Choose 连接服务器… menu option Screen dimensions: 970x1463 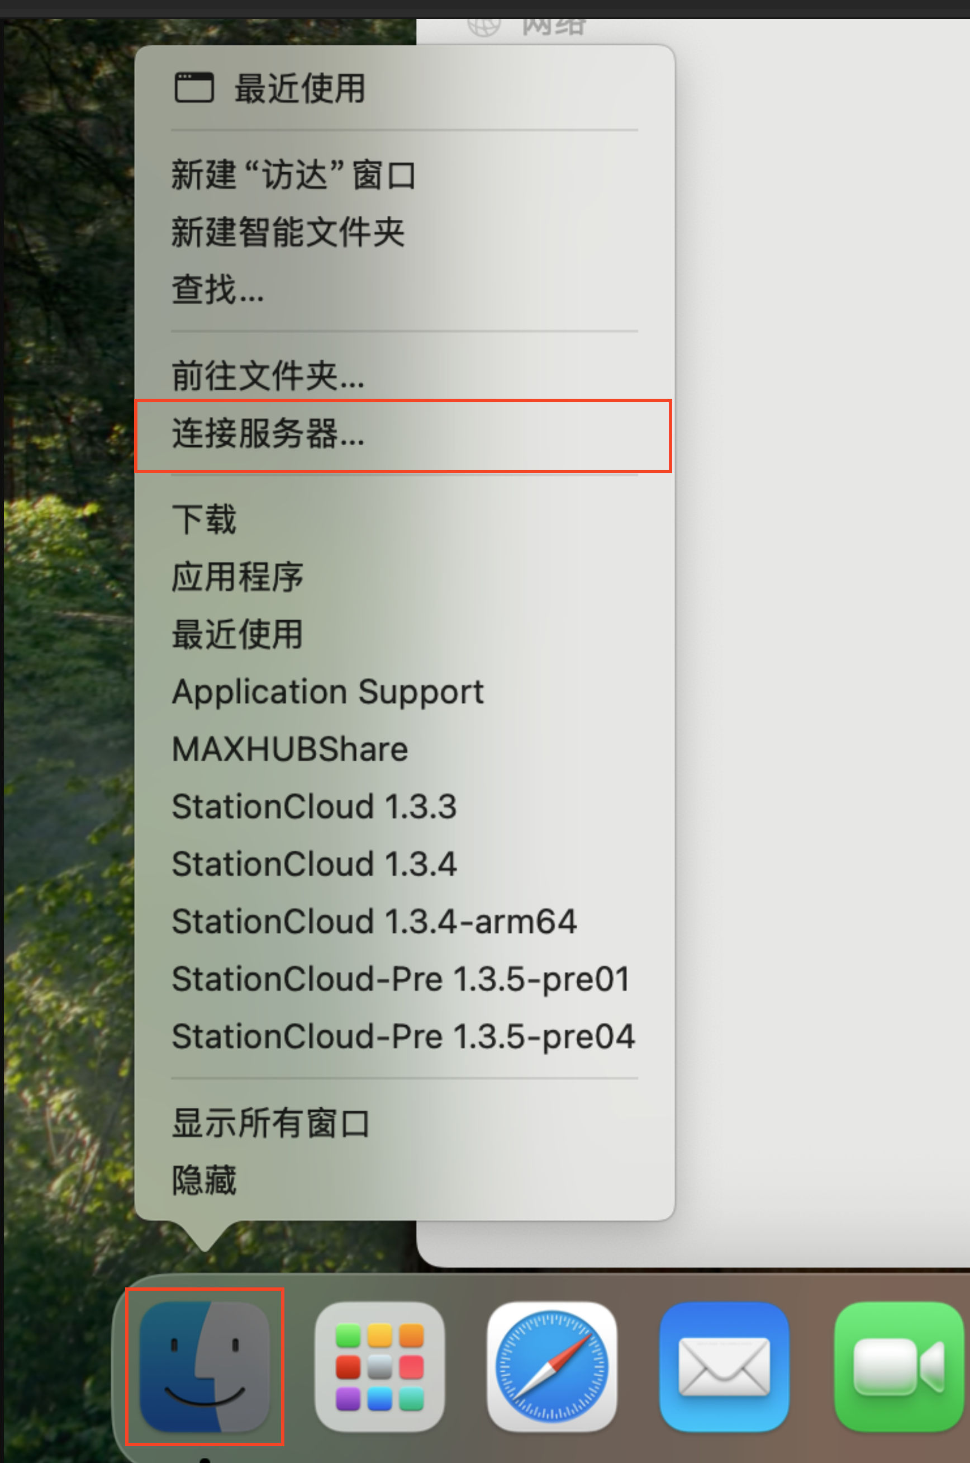click(268, 433)
